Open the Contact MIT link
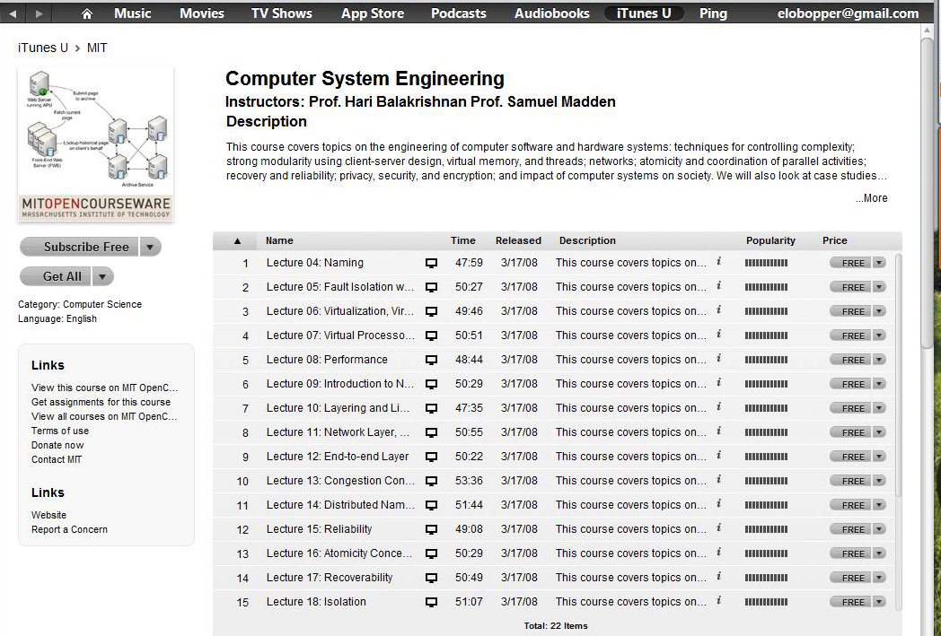Image resolution: width=941 pixels, height=636 pixels. click(x=57, y=459)
